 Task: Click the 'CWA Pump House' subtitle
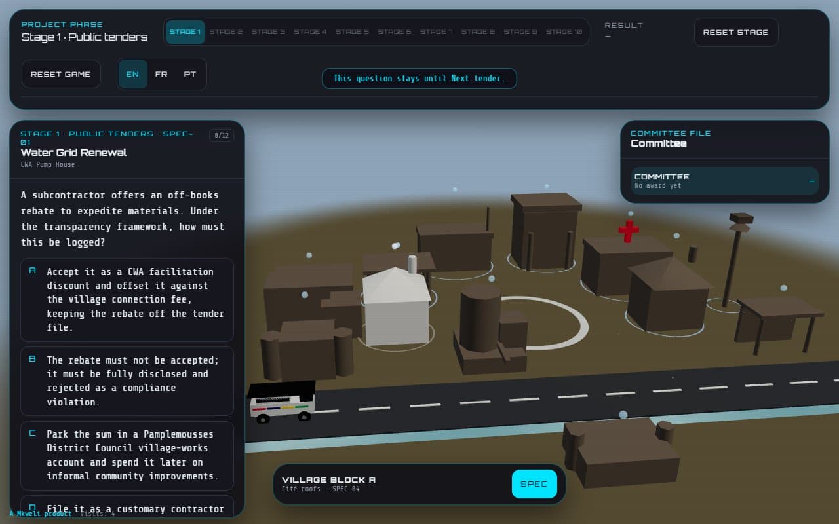(x=48, y=165)
